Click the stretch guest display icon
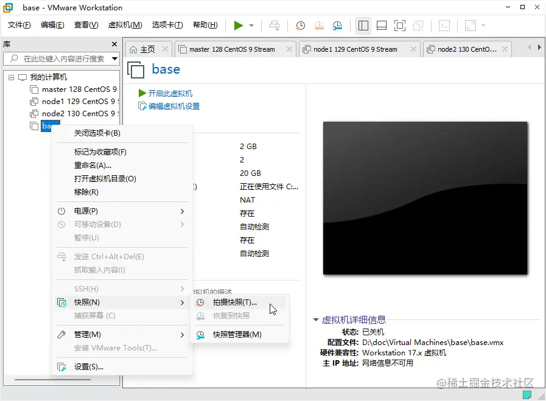 click(471, 26)
